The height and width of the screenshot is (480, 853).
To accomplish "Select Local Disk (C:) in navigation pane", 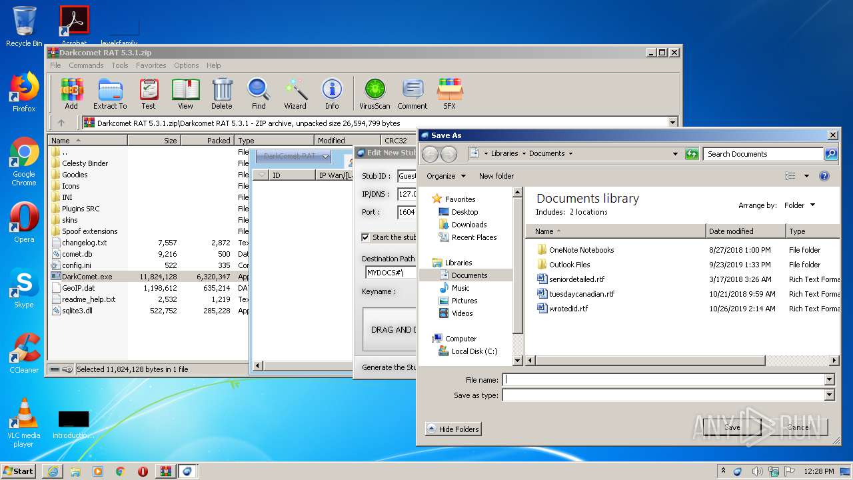I will tap(474, 351).
